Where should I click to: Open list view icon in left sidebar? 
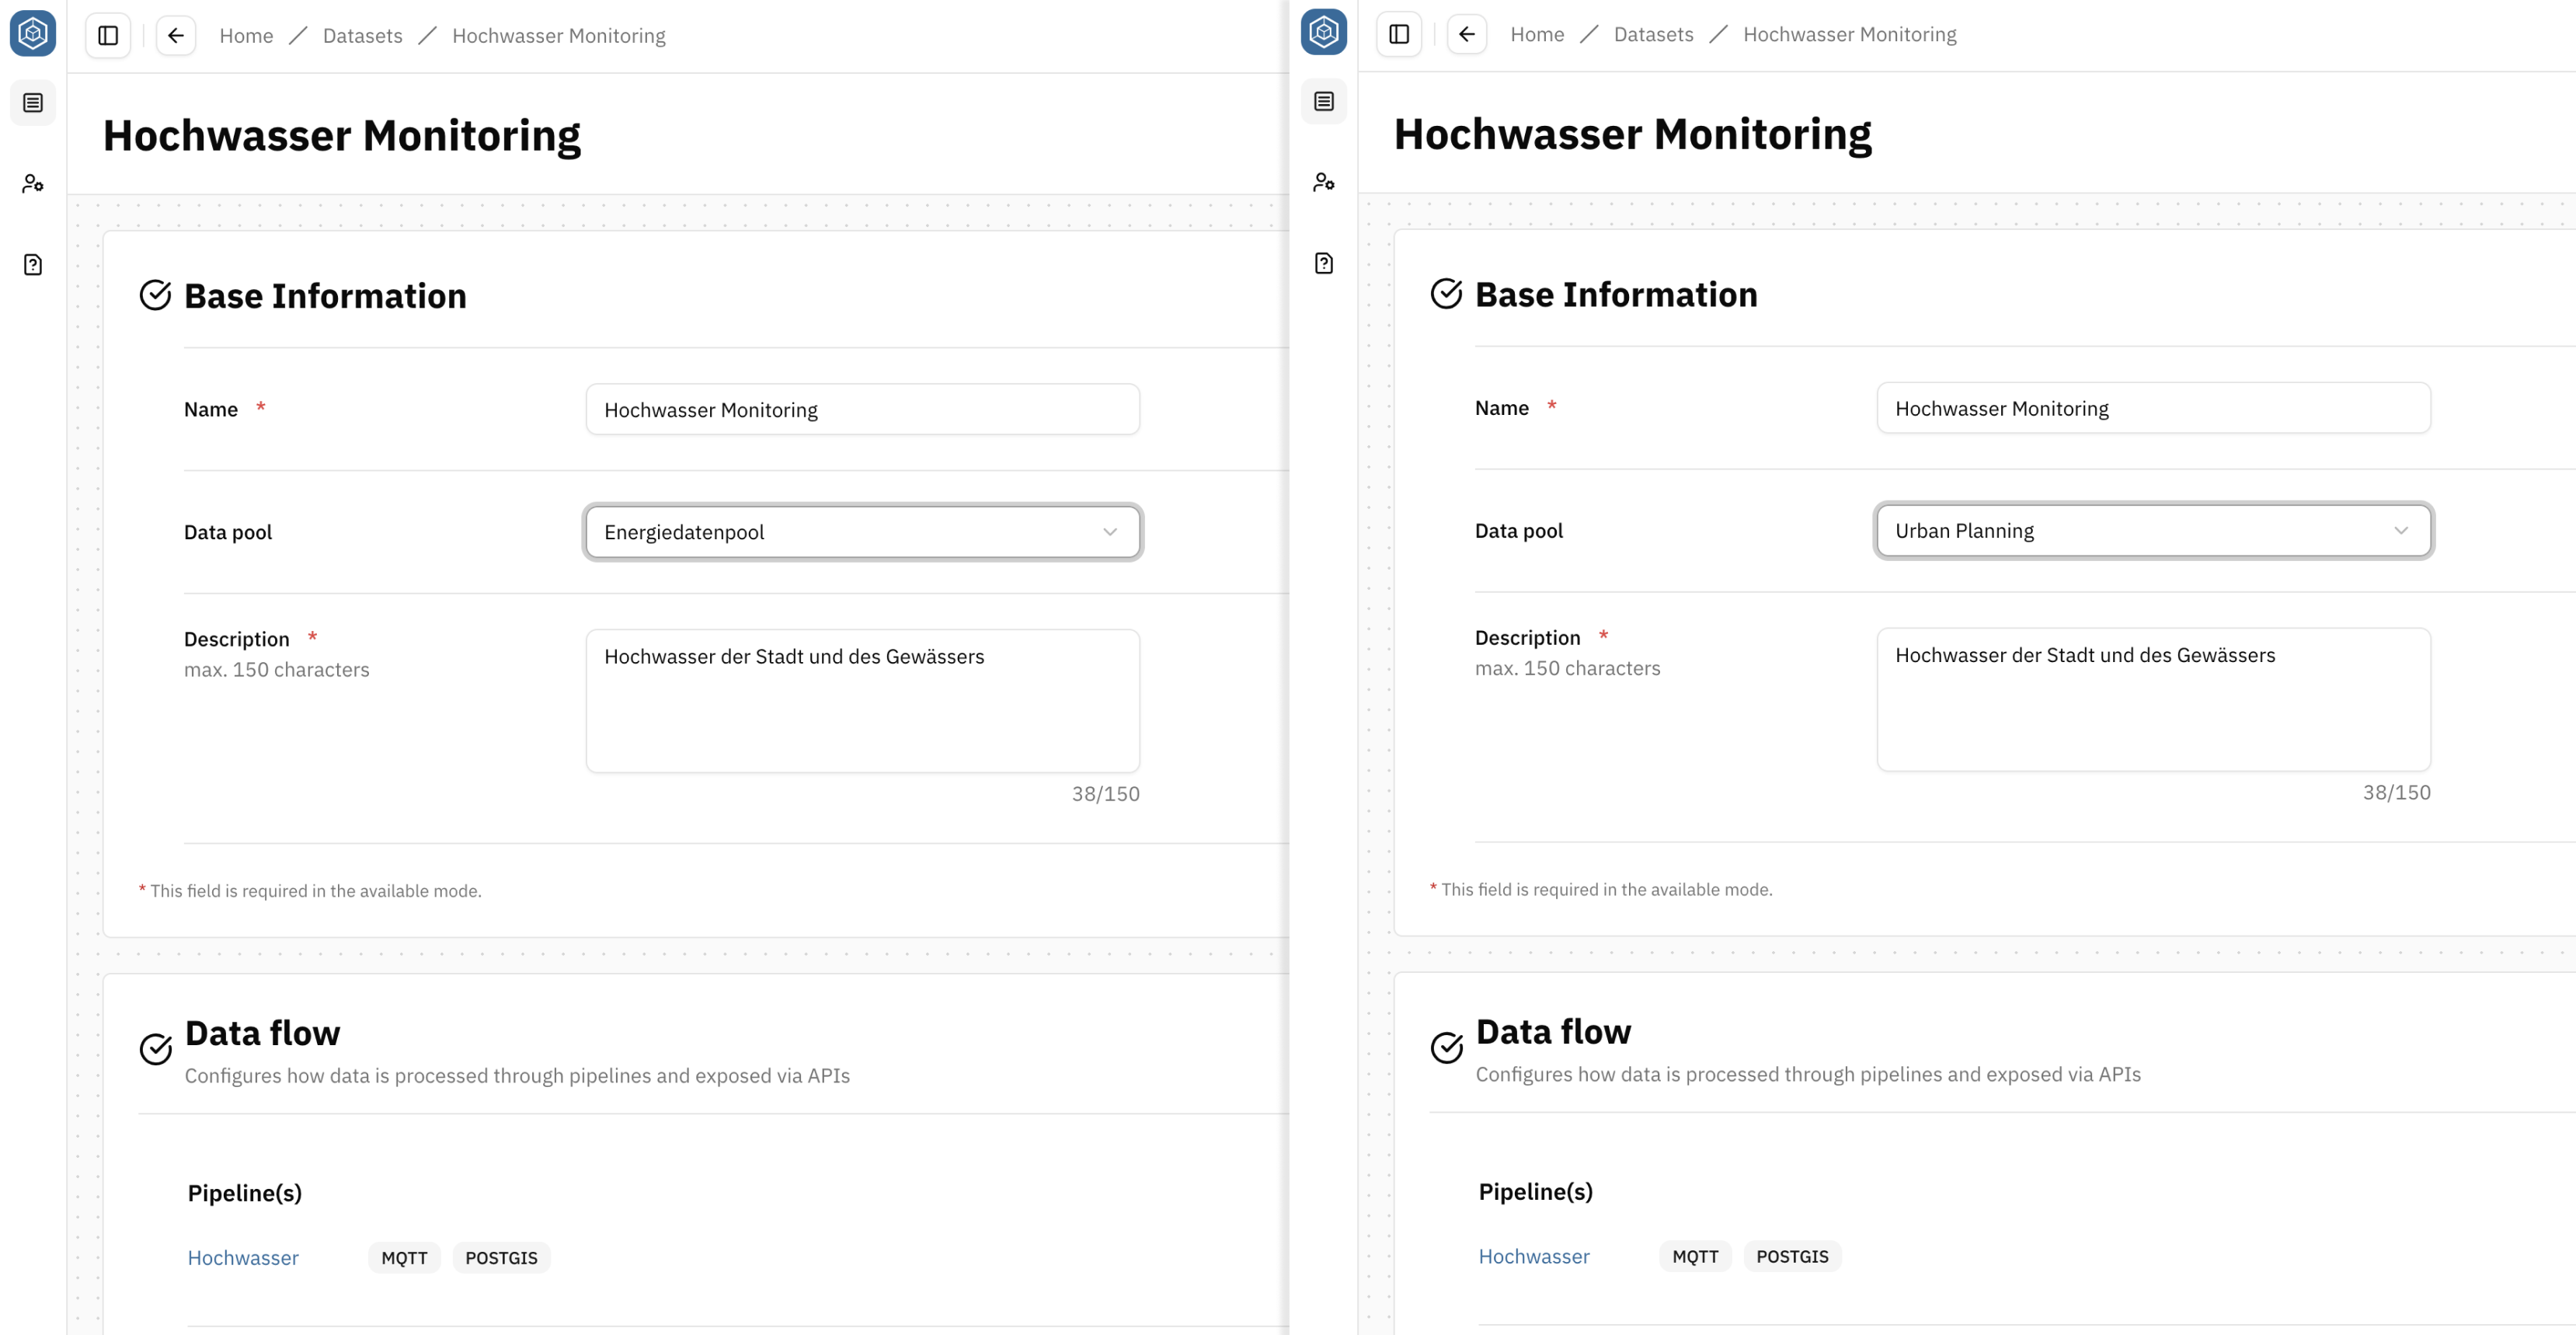(x=33, y=103)
